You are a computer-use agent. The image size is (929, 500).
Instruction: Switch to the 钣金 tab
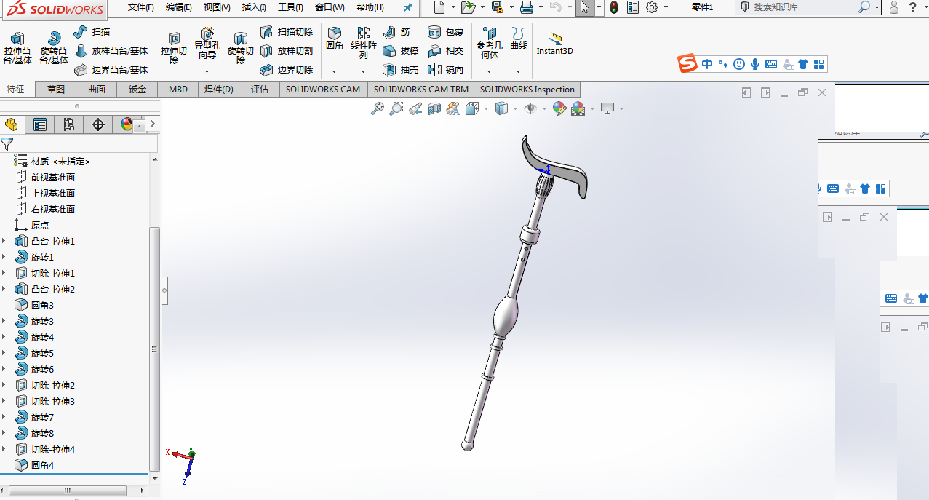[137, 90]
